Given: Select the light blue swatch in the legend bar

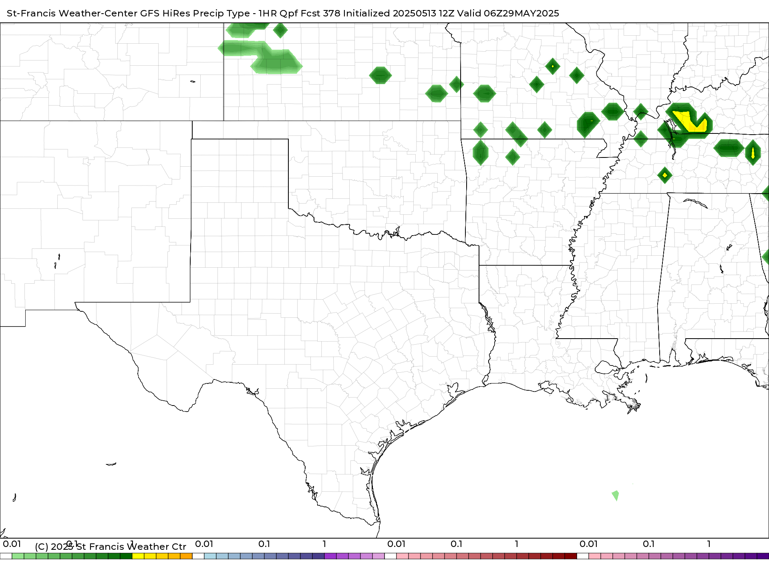Looking at the screenshot, I should (x=210, y=556).
